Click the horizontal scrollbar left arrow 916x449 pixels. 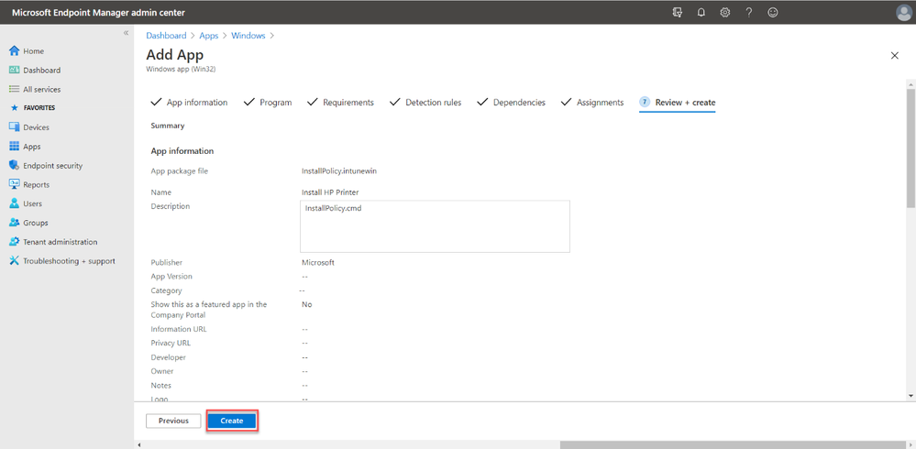[x=139, y=445]
